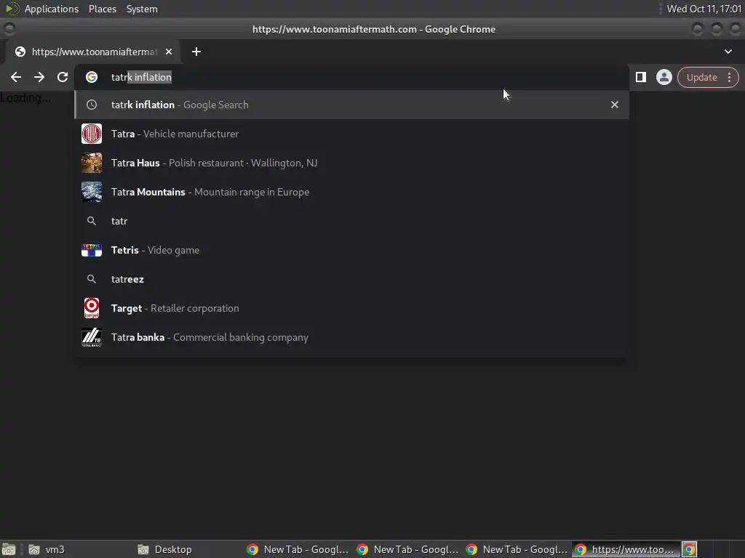Choose Target Retailer corporation suggestion
745x558 pixels.
(351, 308)
